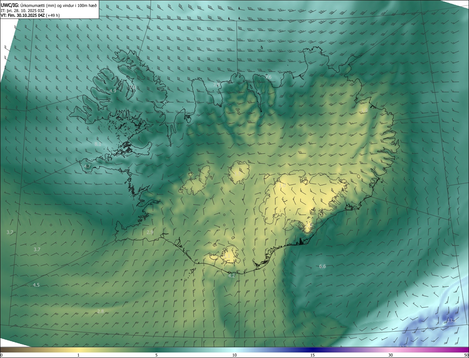
Task: Click the initial time line 'IT: þri. 28. 10. 2025 03Z'
Action: click(x=23, y=10)
